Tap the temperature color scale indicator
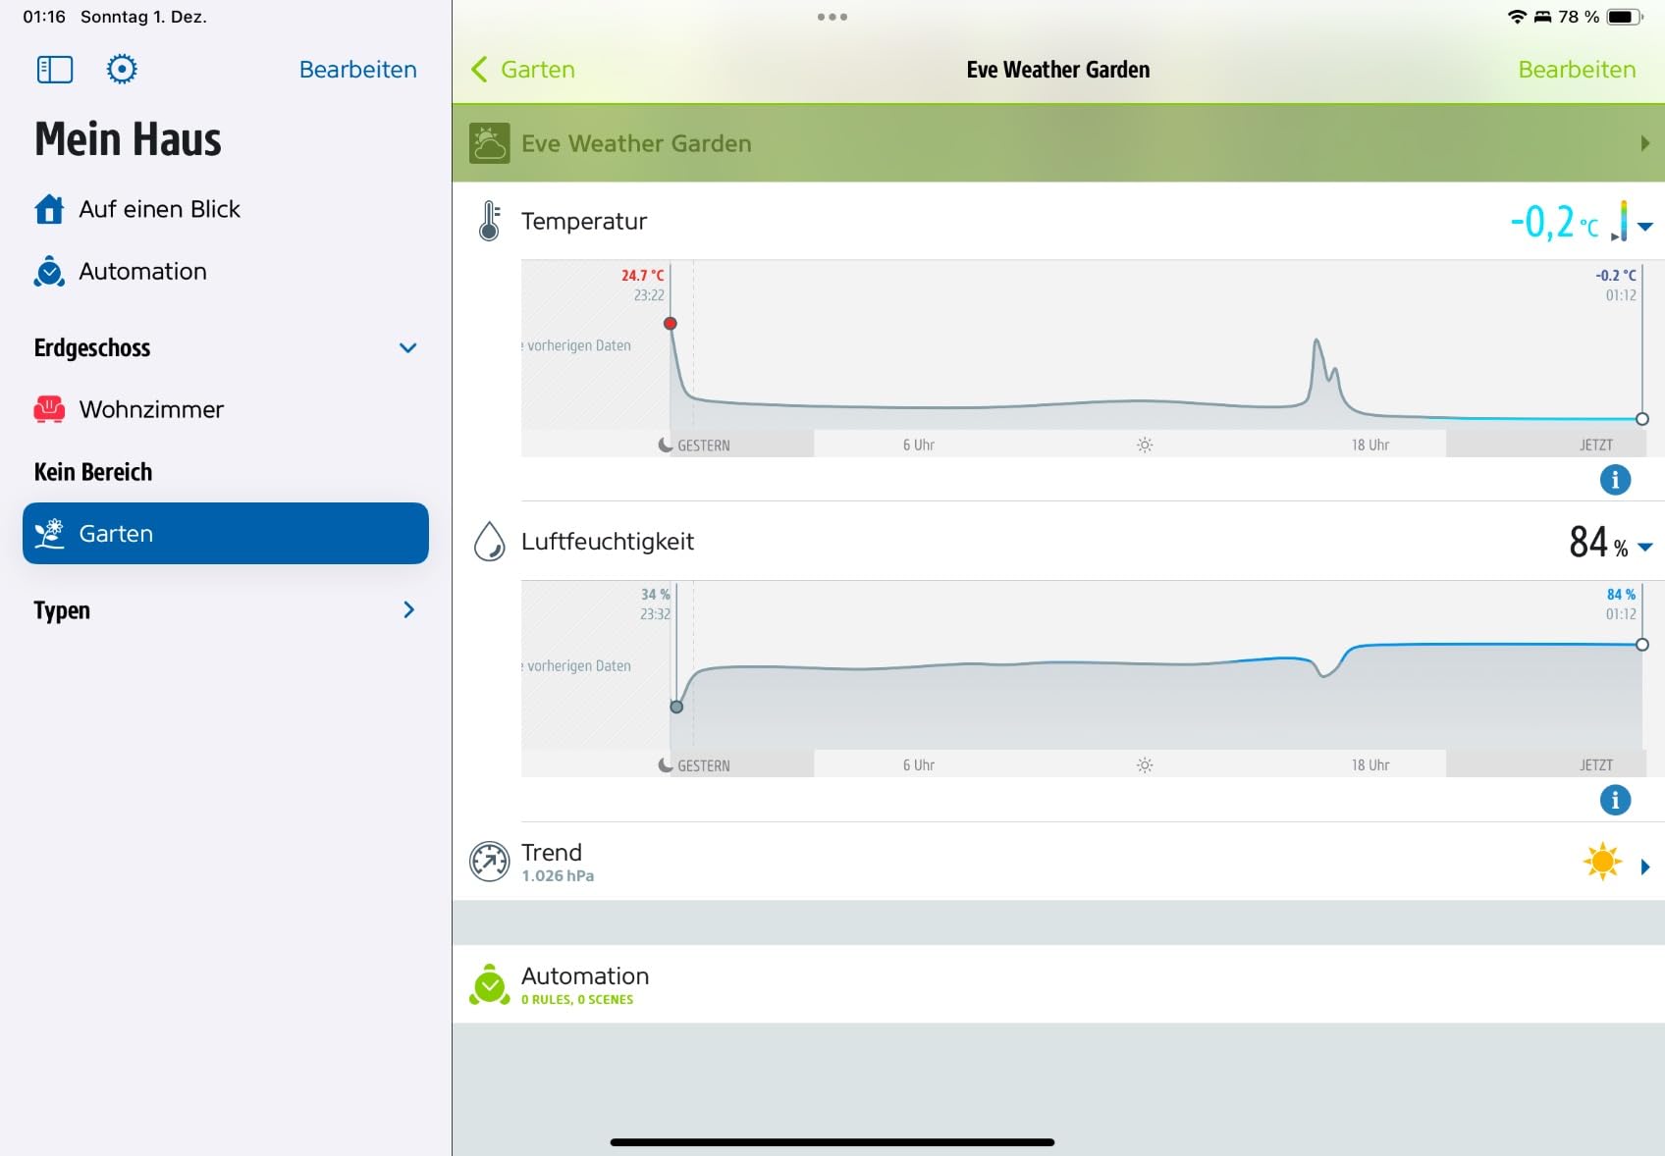 1620,221
